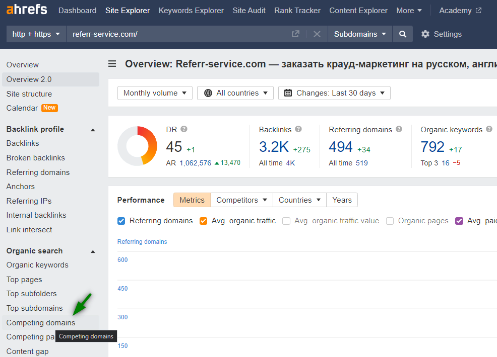Open URL in new tab icon

click(x=295, y=34)
